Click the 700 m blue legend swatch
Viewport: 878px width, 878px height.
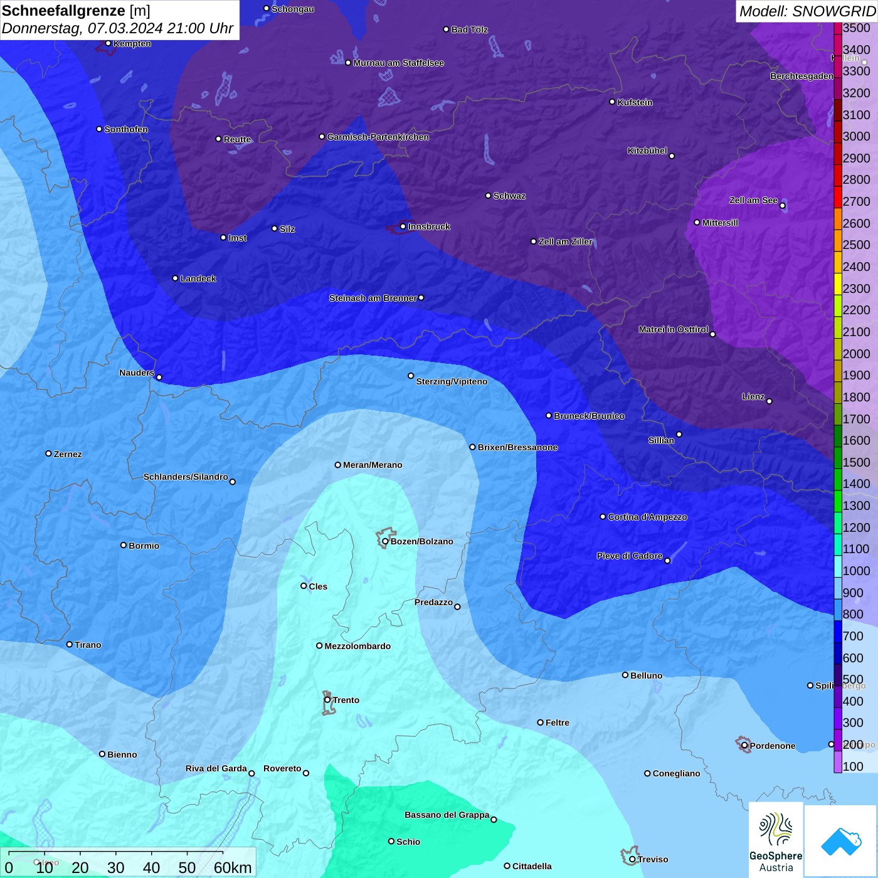(x=838, y=632)
